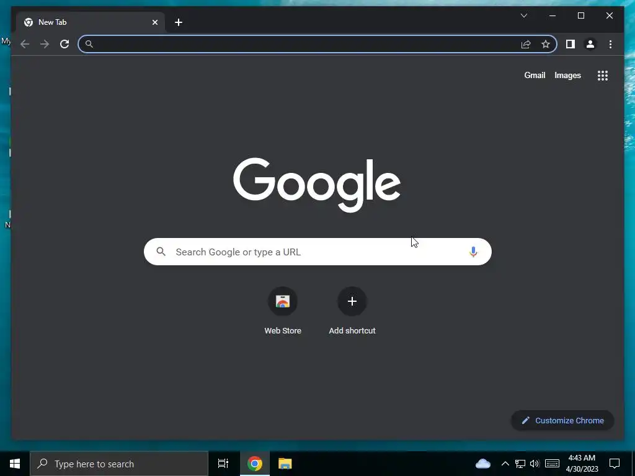Close the New Tab tab
Screen dimensions: 635x476
coord(154,22)
